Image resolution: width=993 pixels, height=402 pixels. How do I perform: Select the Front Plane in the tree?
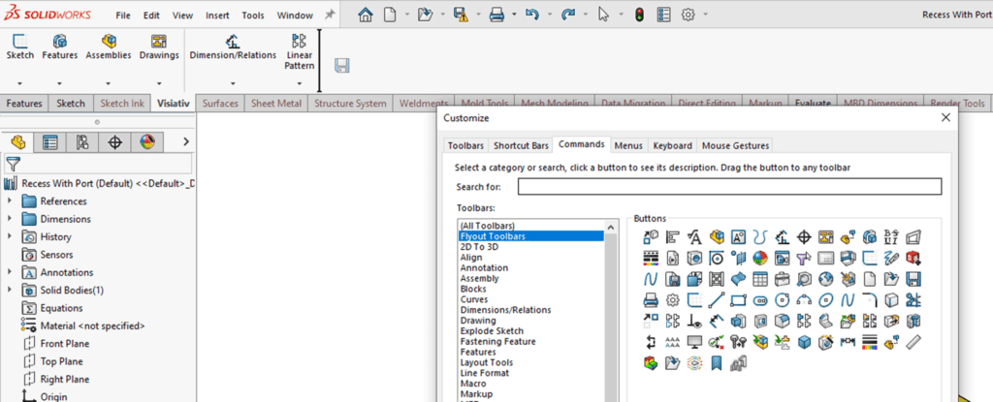coord(64,343)
